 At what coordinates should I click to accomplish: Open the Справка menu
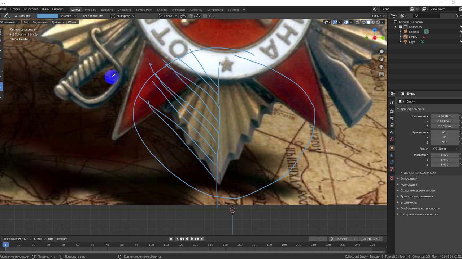[x=58, y=9]
